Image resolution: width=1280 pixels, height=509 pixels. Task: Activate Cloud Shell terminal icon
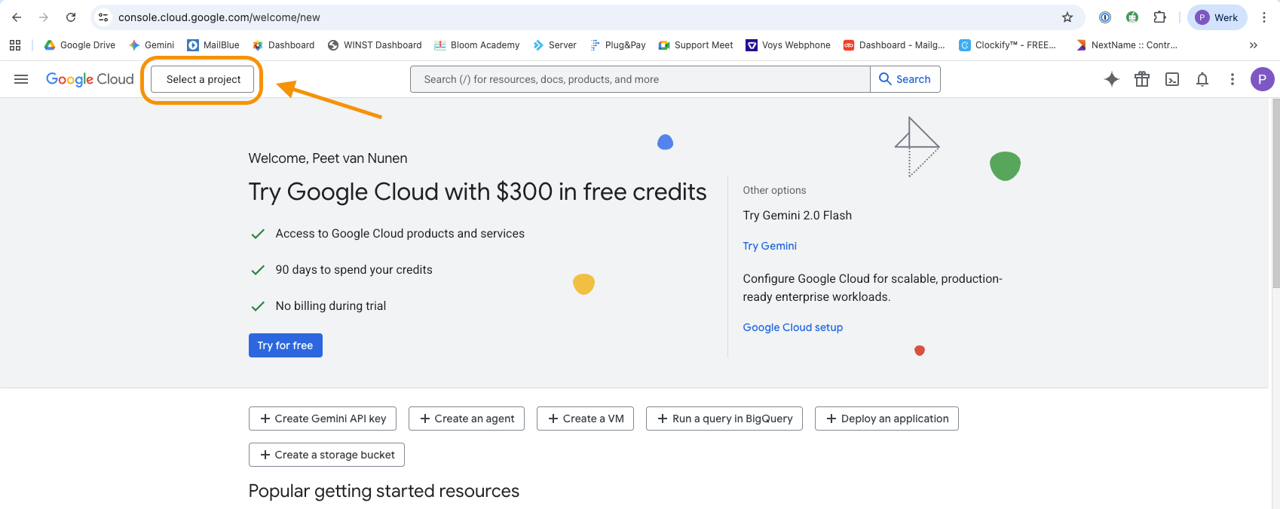pyautogui.click(x=1172, y=79)
